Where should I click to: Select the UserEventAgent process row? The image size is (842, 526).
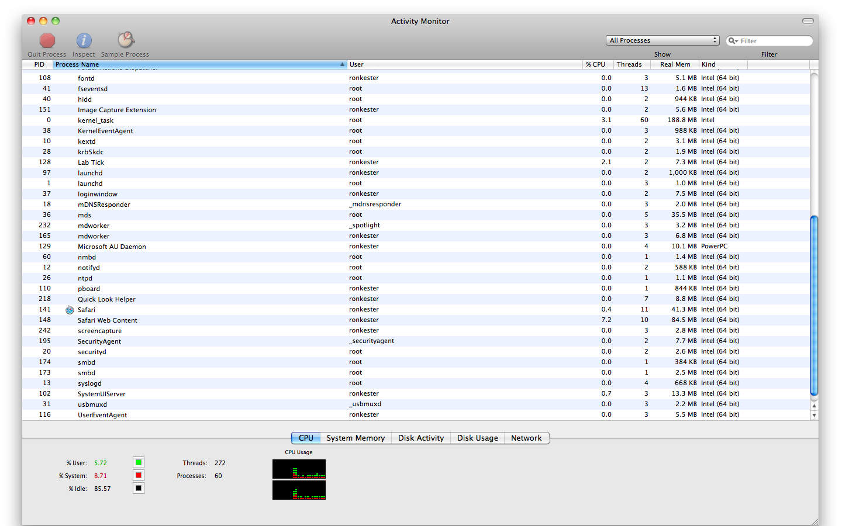[x=416, y=414]
